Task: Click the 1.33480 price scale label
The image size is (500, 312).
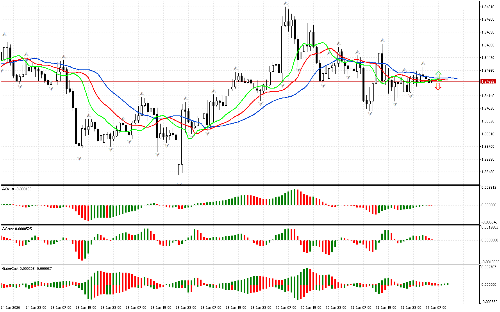Action: coord(488,172)
